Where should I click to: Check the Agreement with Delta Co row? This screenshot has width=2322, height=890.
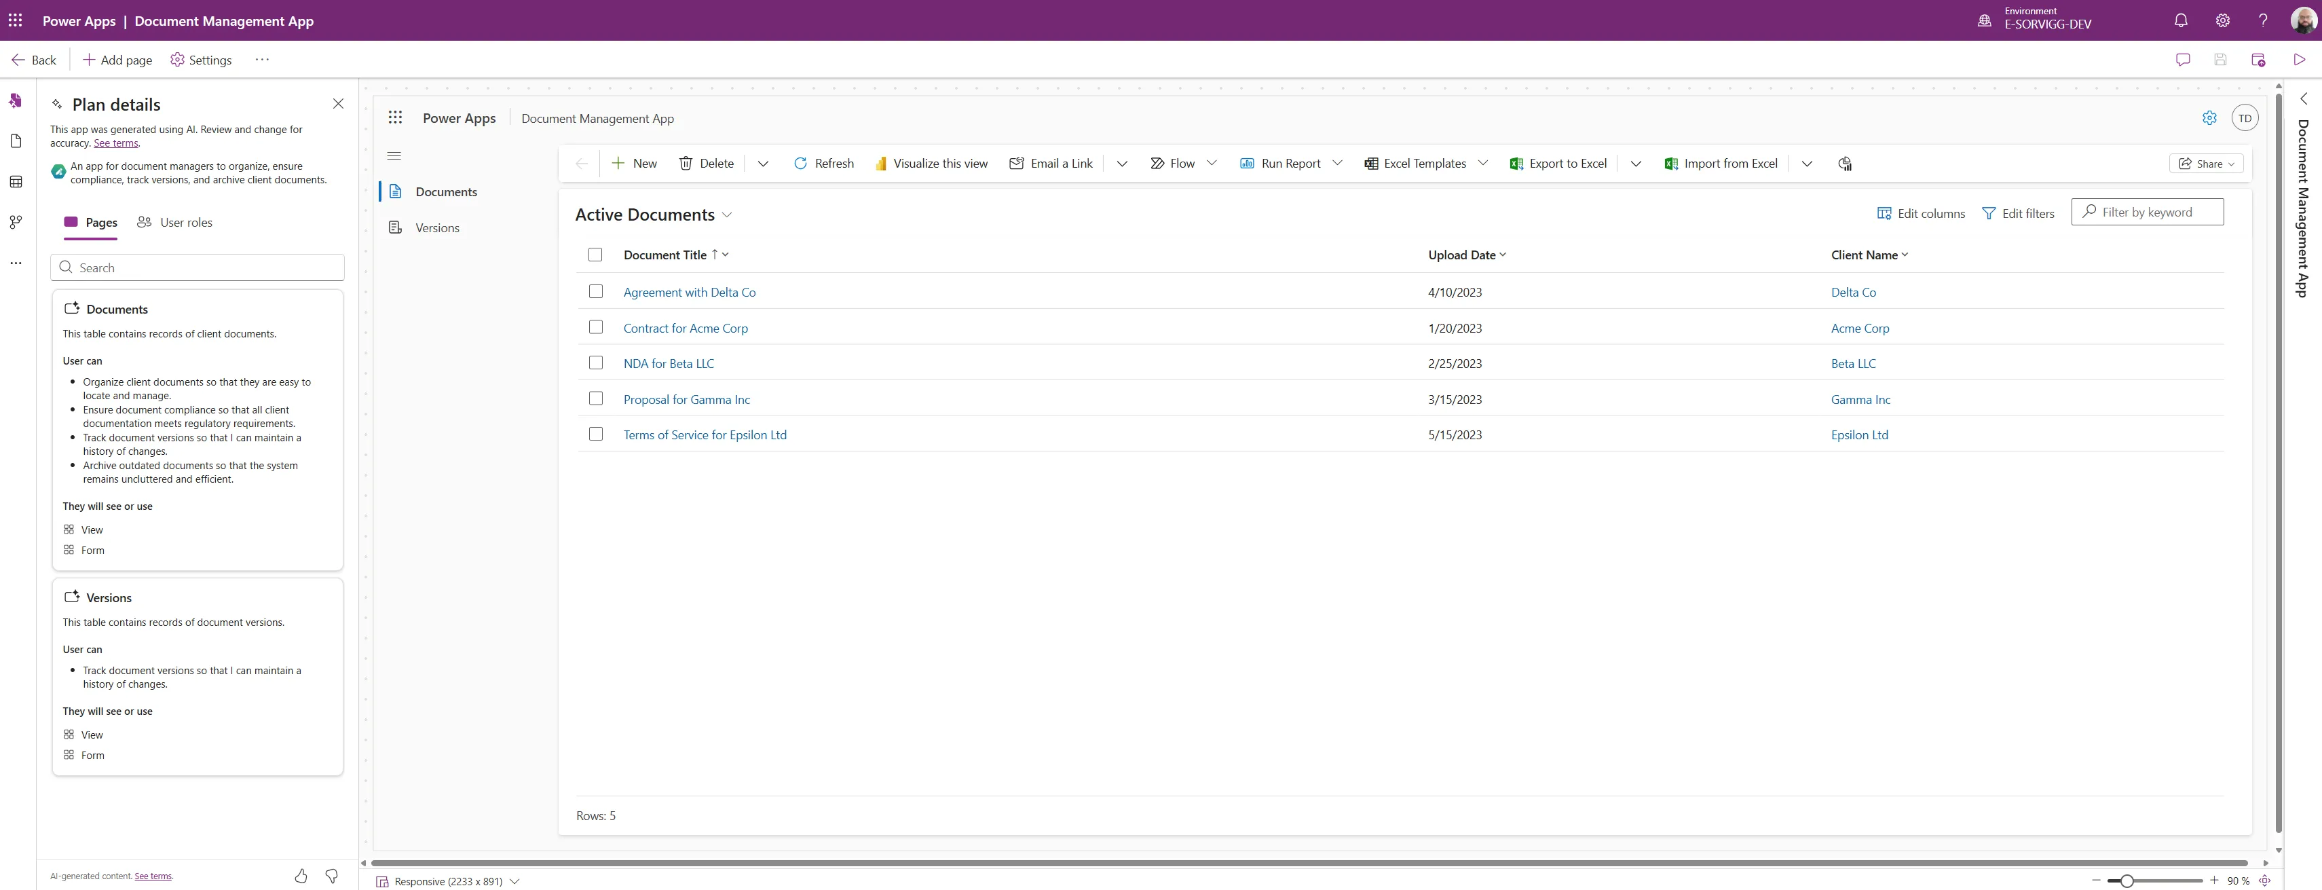click(596, 291)
